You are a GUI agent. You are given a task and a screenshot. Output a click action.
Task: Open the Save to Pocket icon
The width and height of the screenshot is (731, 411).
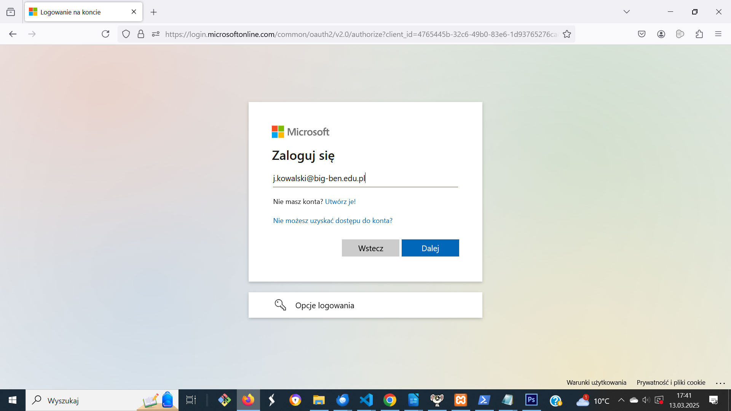(642, 34)
